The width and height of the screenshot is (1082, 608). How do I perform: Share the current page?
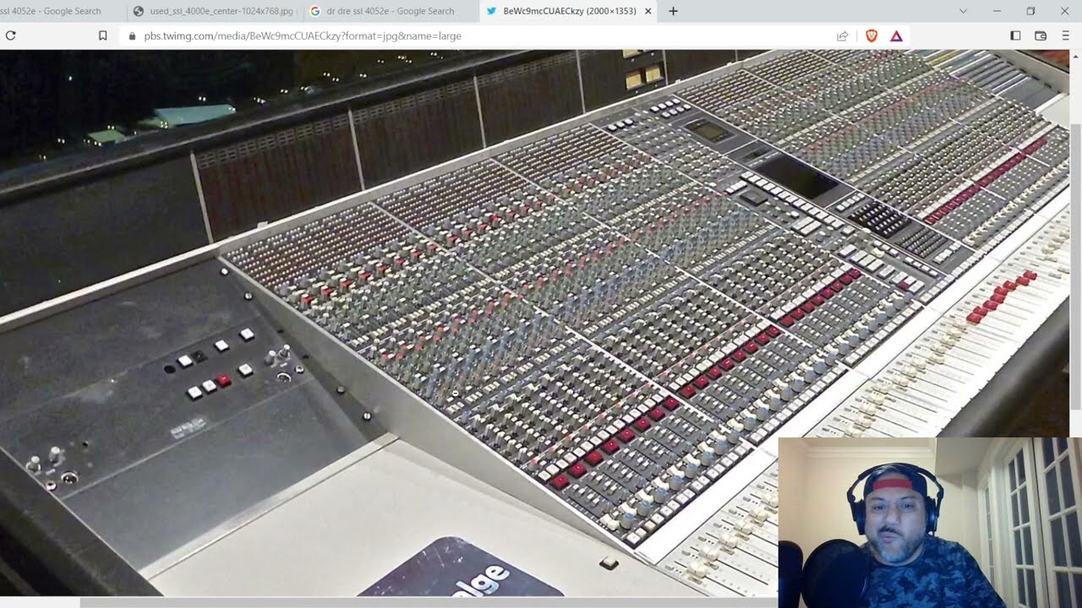(x=842, y=35)
